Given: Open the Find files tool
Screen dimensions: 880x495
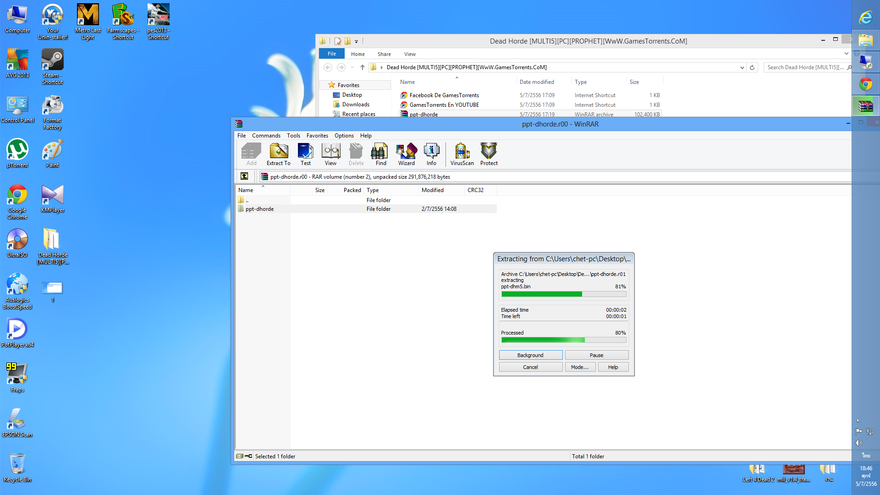Looking at the screenshot, I should [x=381, y=154].
